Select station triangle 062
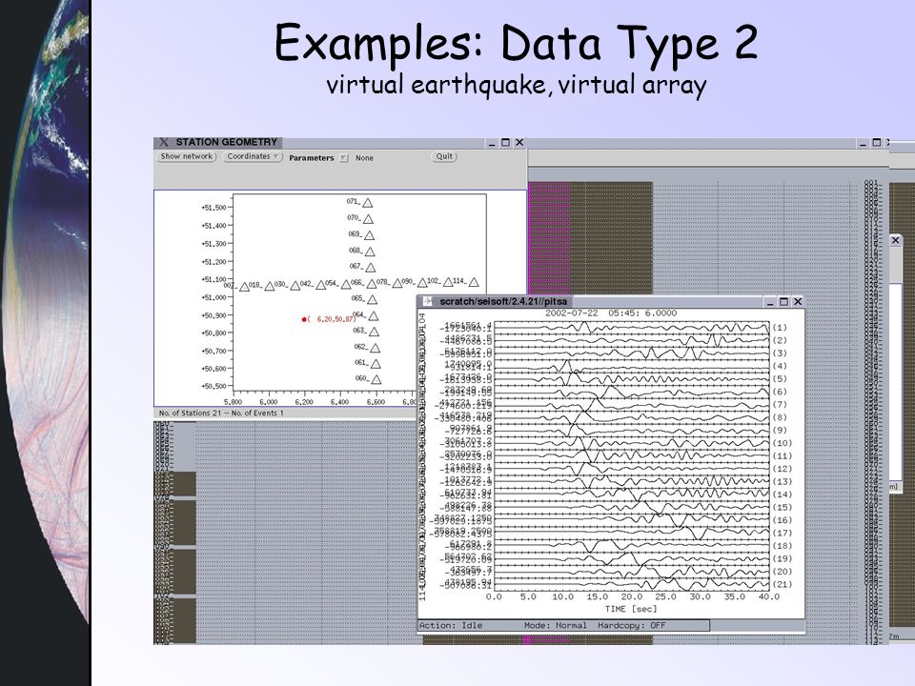 (376, 349)
